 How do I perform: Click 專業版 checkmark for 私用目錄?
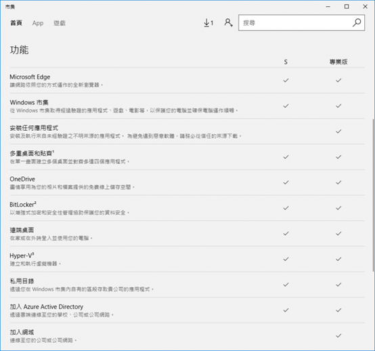(338, 285)
